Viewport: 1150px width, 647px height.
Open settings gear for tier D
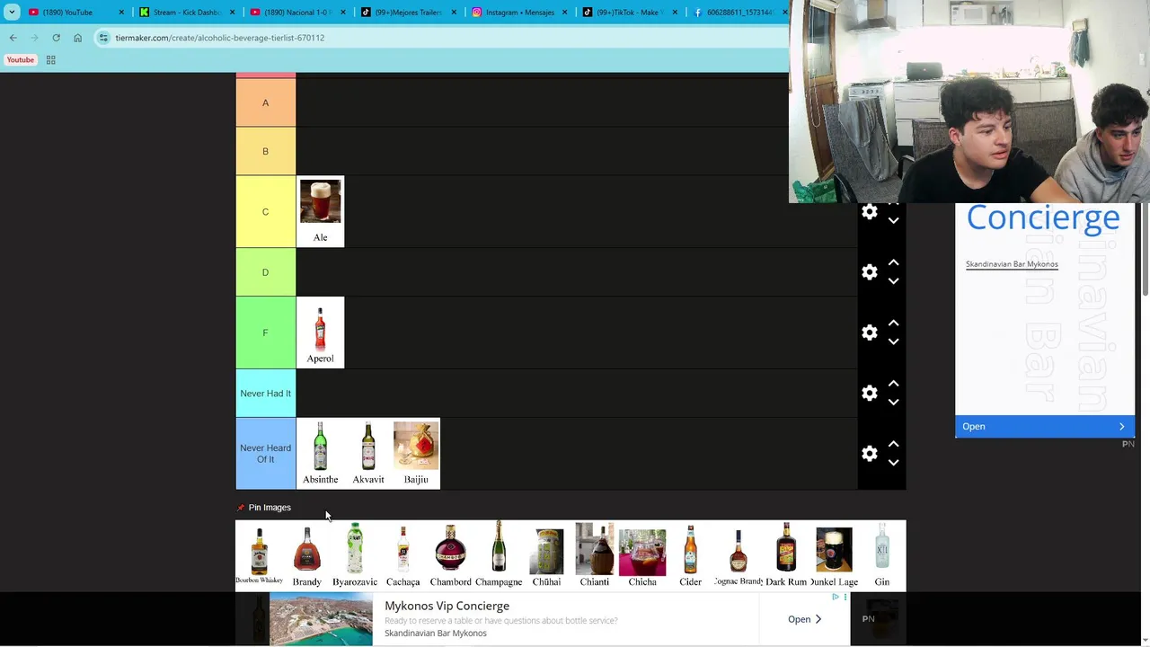click(x=869, y=272)
